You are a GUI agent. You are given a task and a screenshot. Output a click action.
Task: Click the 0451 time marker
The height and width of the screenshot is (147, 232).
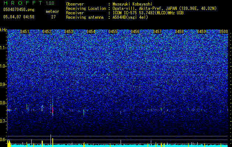[x=25, y=32]
